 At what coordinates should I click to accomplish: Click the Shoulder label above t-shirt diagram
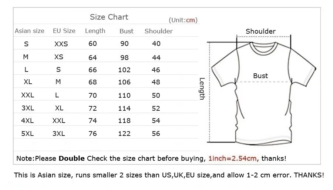tap(260, 31)
